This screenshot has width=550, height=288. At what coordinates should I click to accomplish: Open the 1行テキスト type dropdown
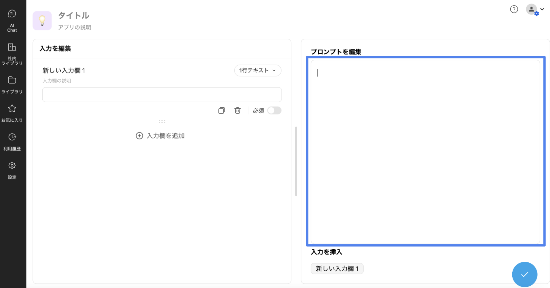click(258, 71)
